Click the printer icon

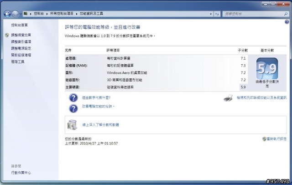pyautogui.click(x=228, y=98)
